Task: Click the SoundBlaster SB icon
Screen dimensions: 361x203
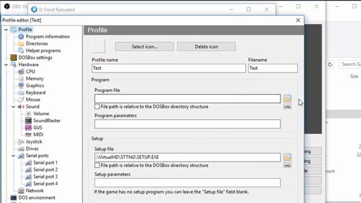Action: pos(28,120)
